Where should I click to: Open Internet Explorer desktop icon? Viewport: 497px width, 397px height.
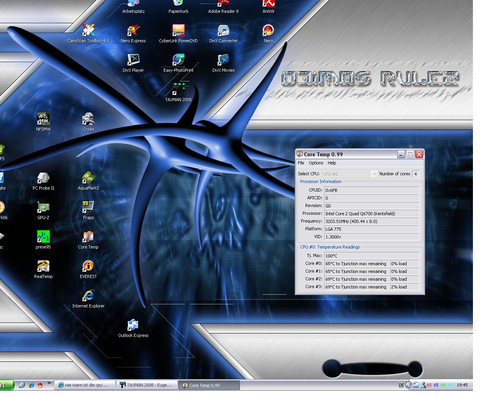pos(88,299)
